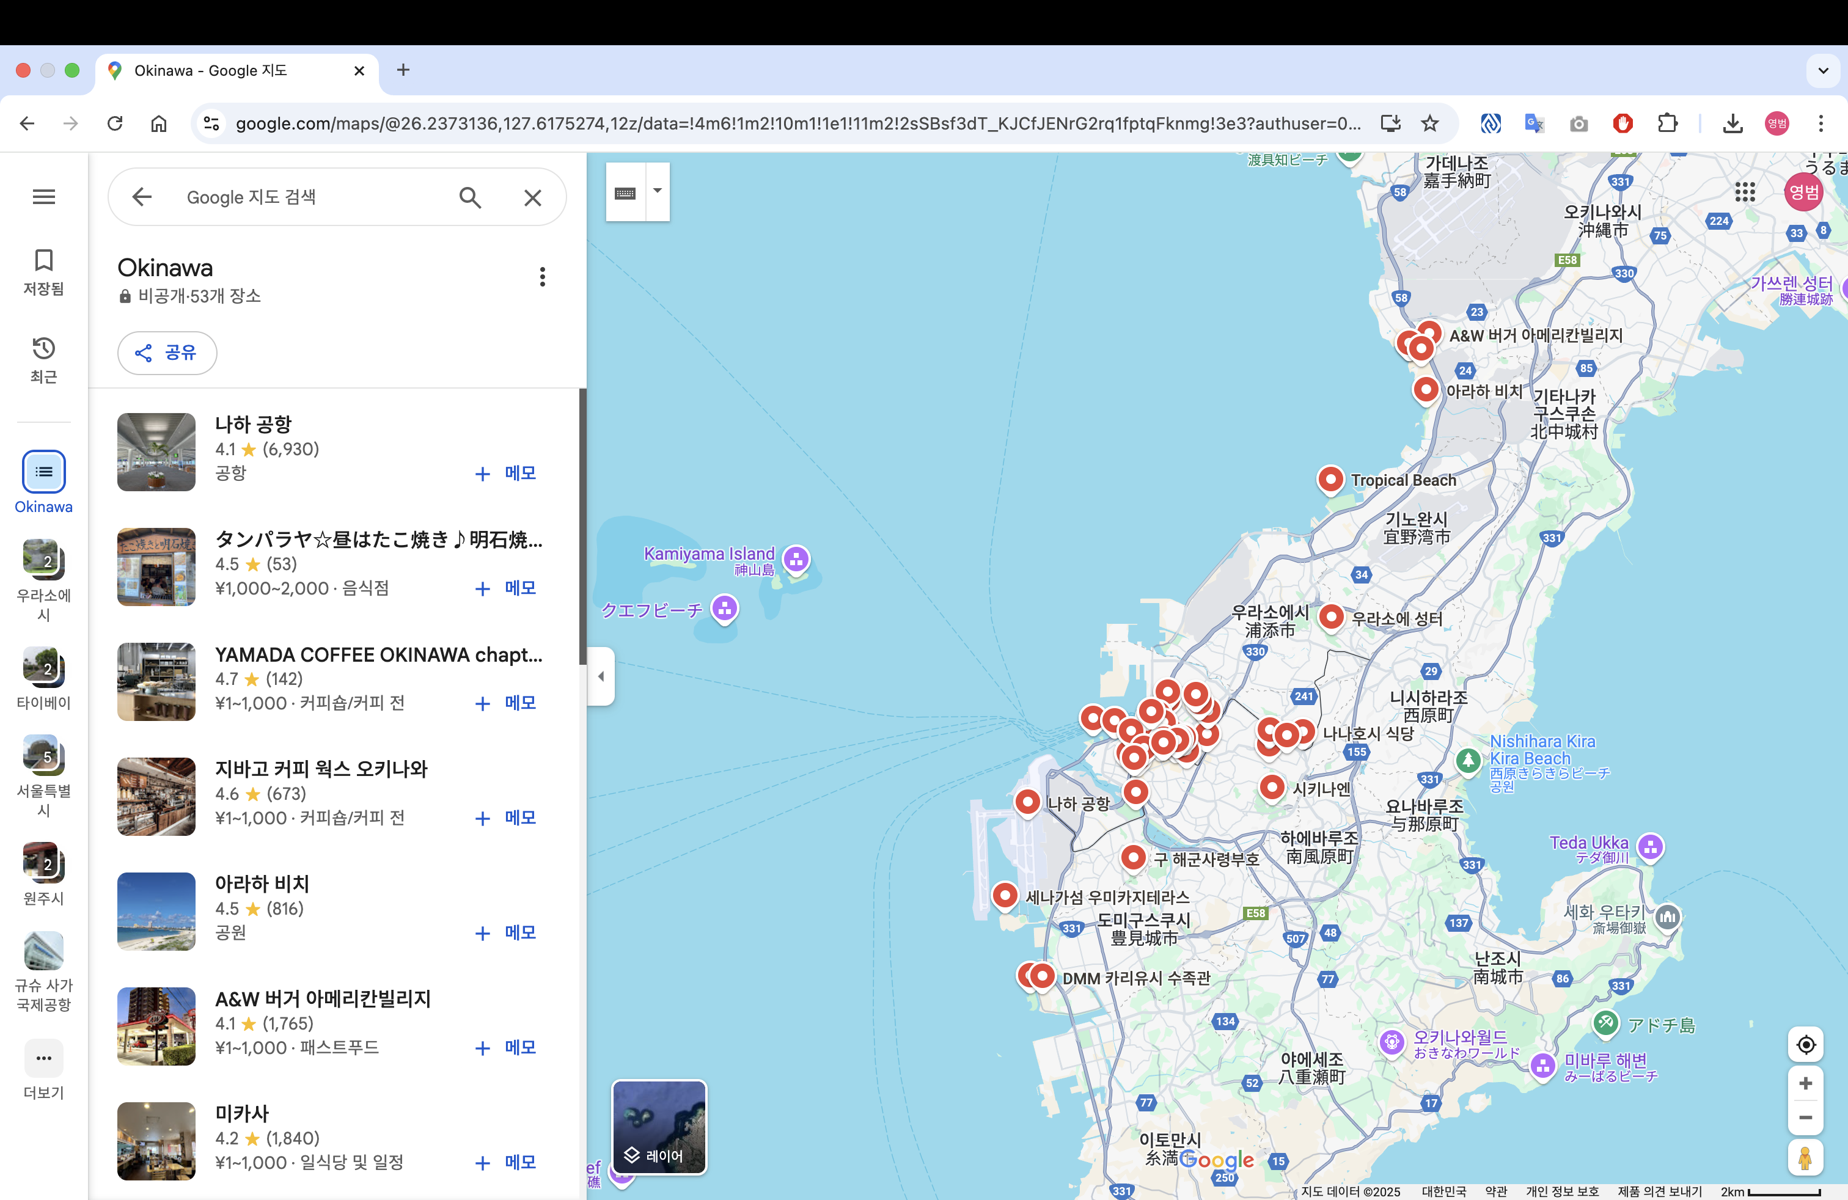Viewport: 1848px width, 1200px height.
Task: Click YAMADA COFFEE OKINAWA photo thumbnail
Action: 156,681
